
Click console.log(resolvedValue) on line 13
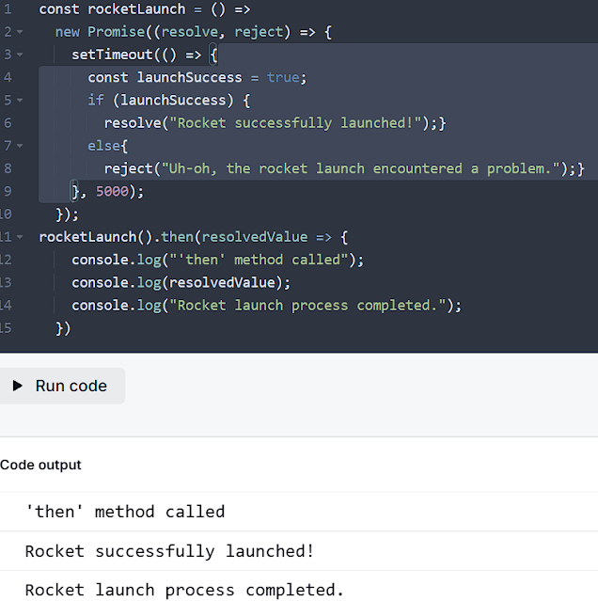[x=181, y=282]
